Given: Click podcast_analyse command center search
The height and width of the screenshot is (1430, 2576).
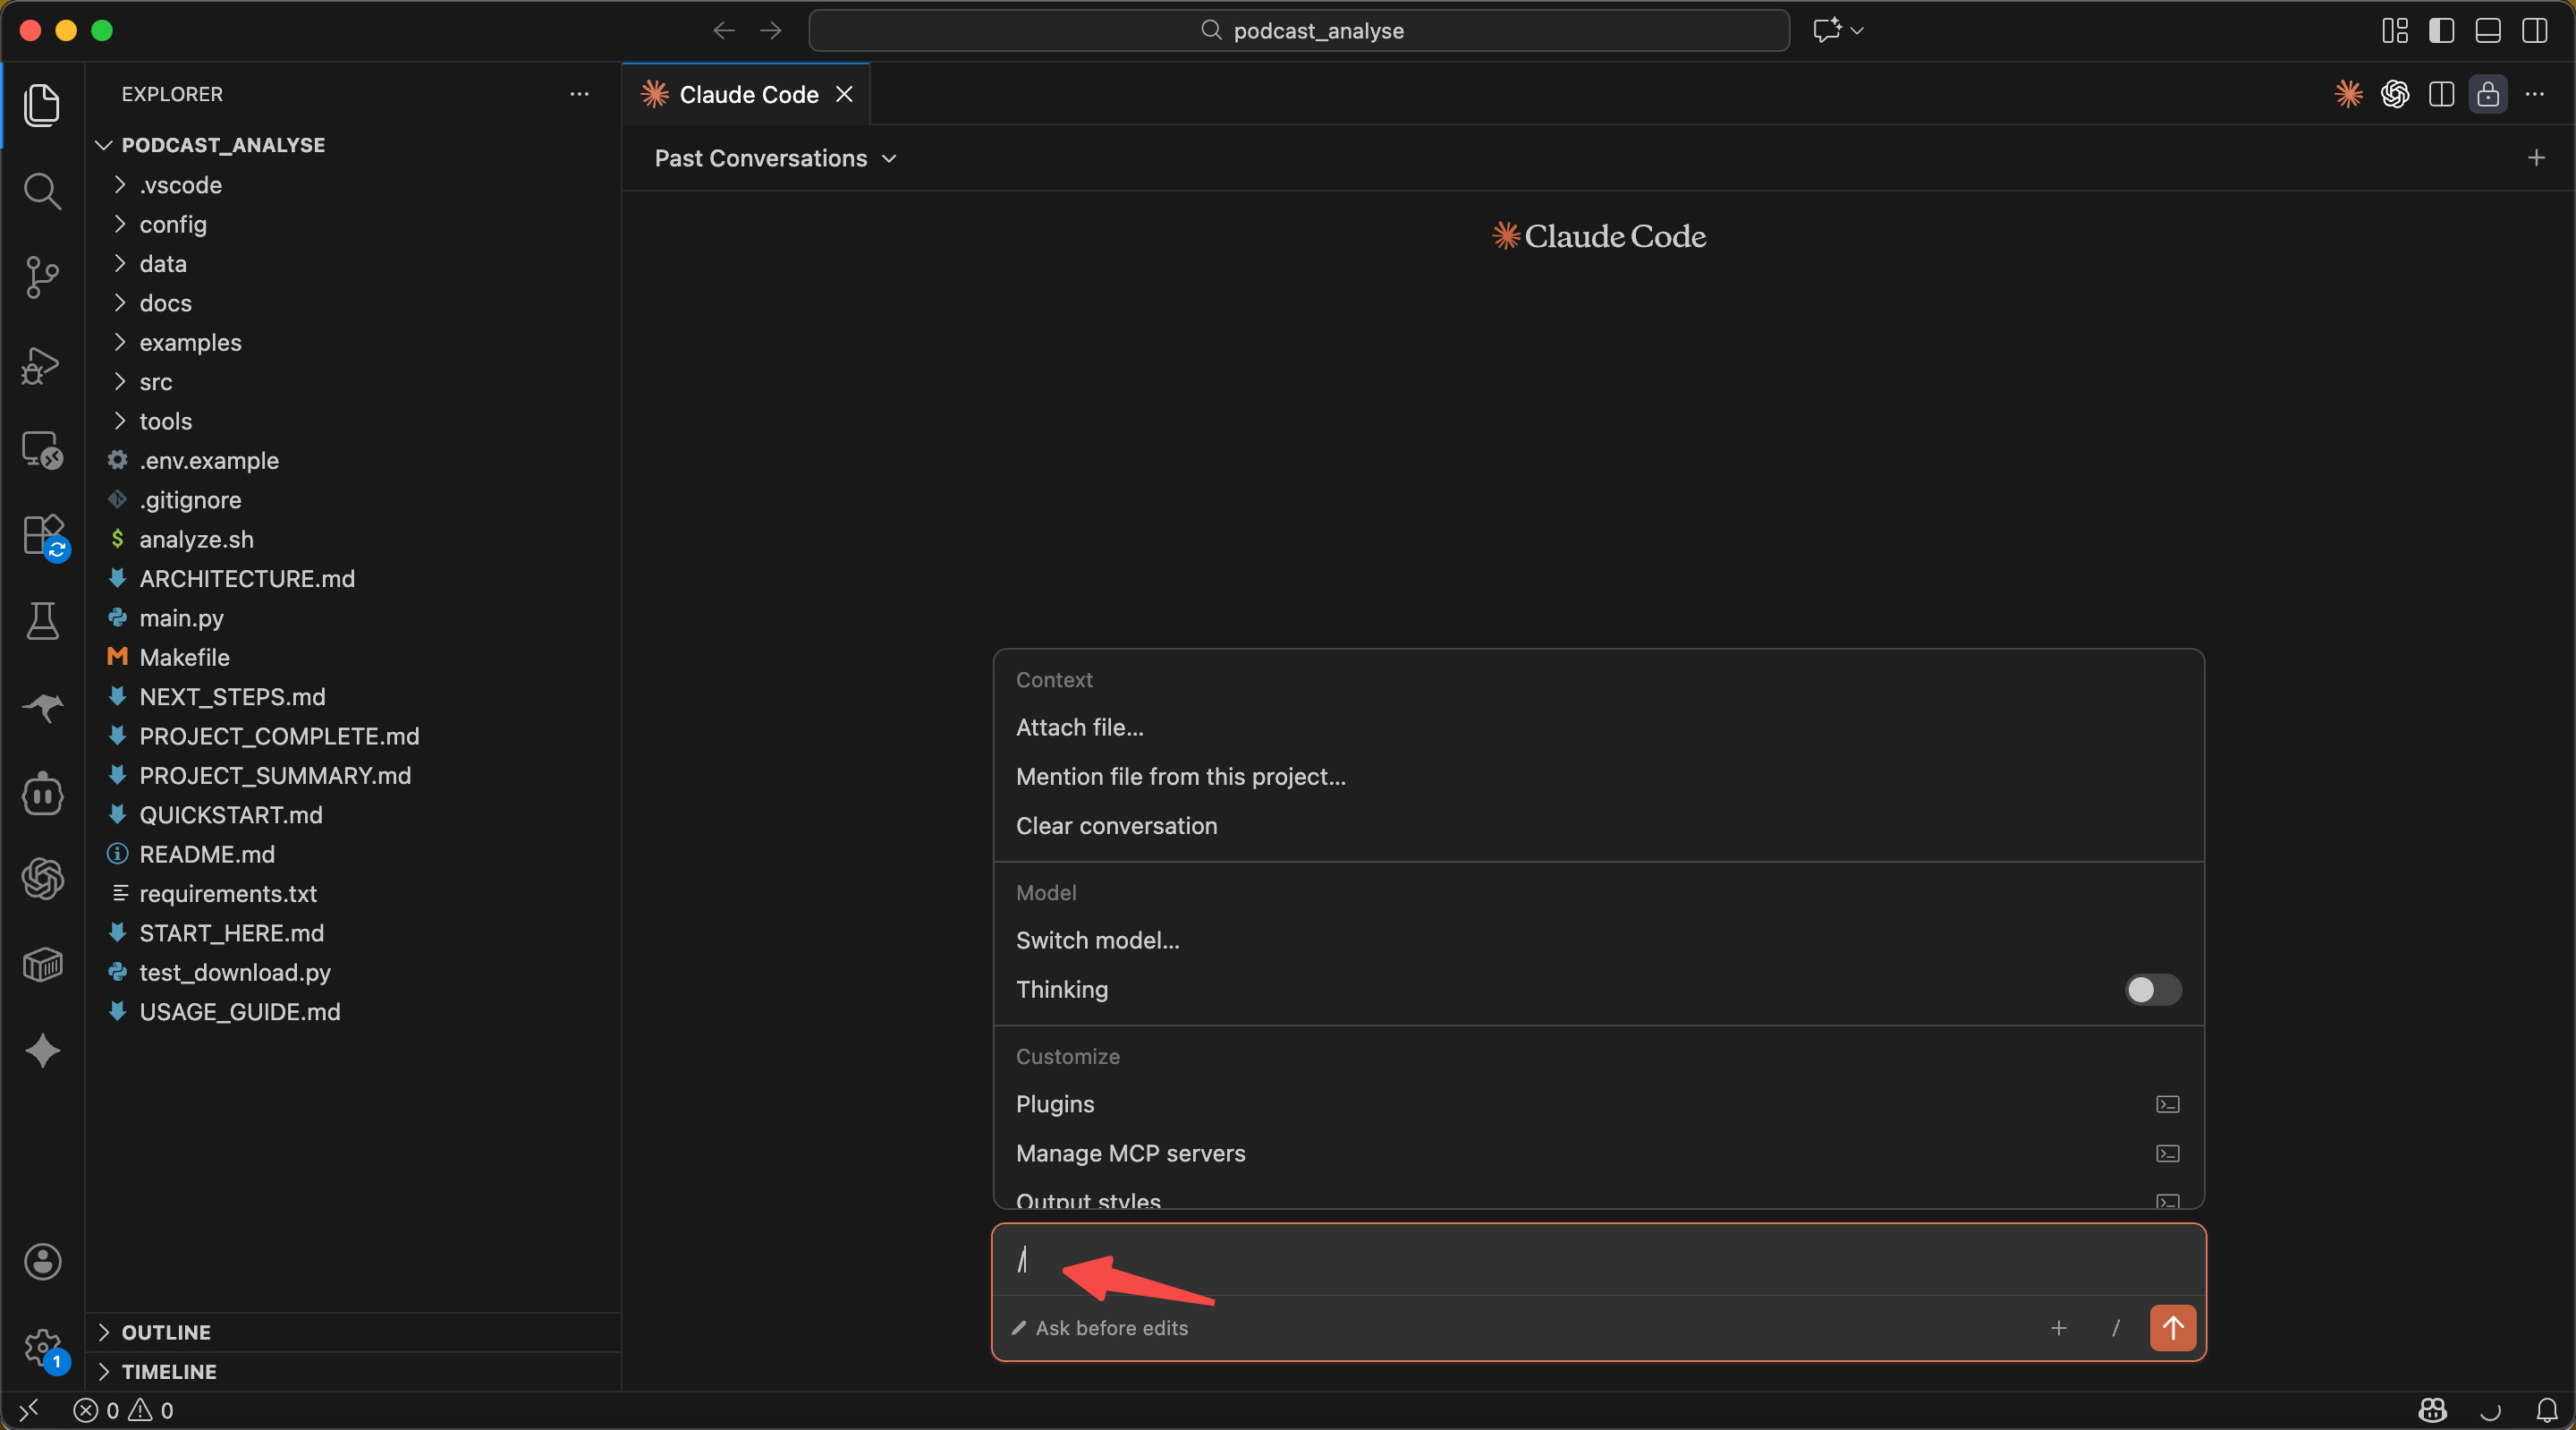Looking at the screenshot, I should pos(1298,30).
